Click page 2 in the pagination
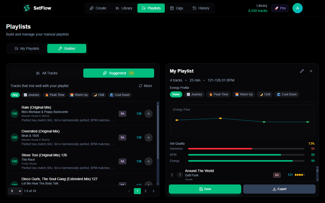This screenshot has height=203, width=325. pos(145,191)
